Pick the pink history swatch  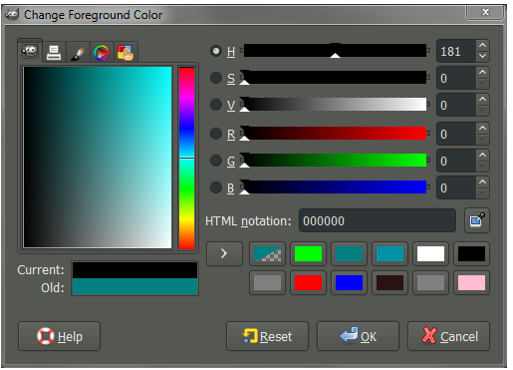(471, 282)
